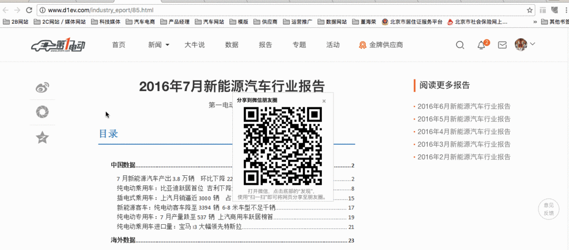Open 2016年4月新能源汽车行业报告
Screen dimensions: 569x250
(x=464, y=132)
